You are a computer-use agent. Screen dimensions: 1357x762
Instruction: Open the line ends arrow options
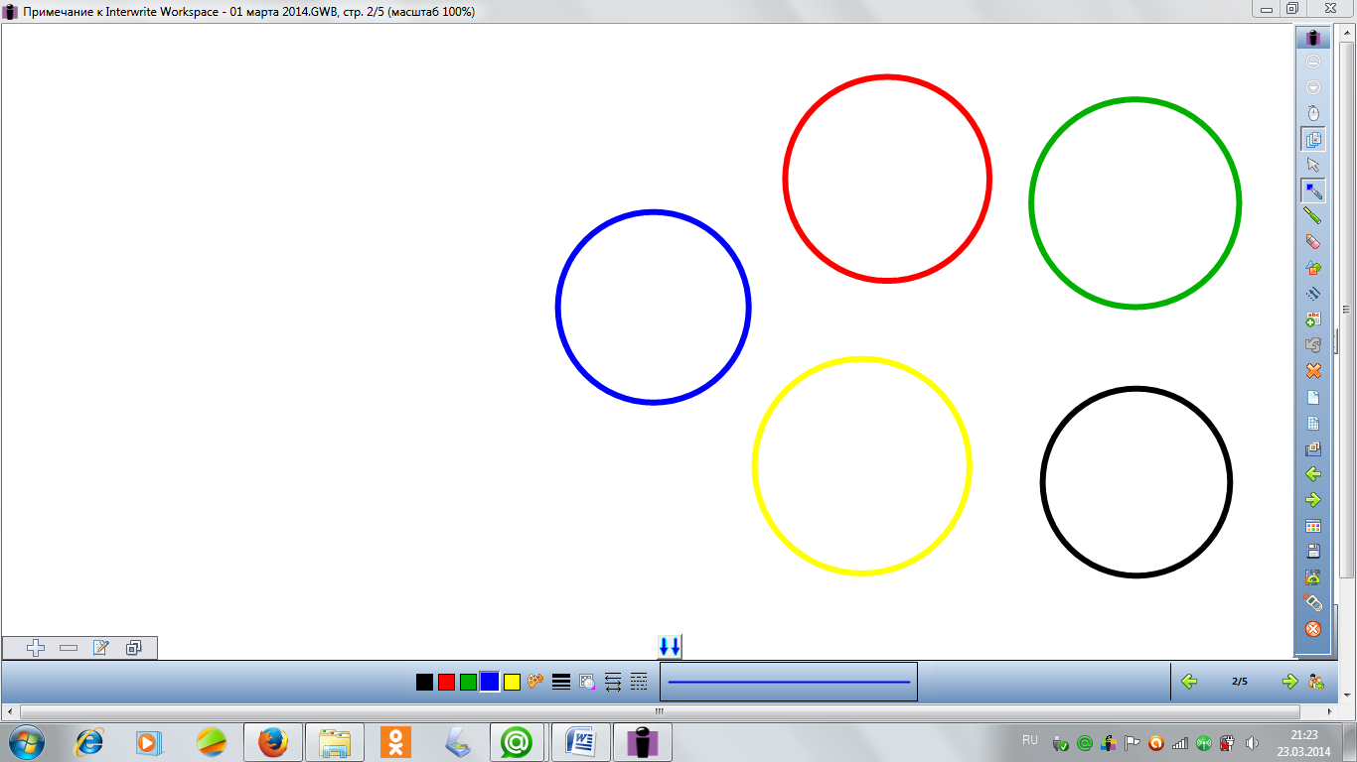pos(613,682)
